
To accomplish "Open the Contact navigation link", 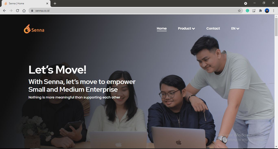I will (213, 29).
